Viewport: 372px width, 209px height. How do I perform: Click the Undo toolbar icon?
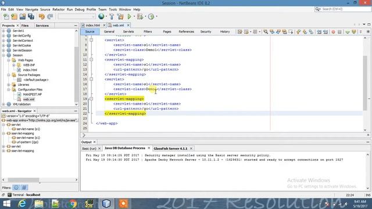[42, 17]
